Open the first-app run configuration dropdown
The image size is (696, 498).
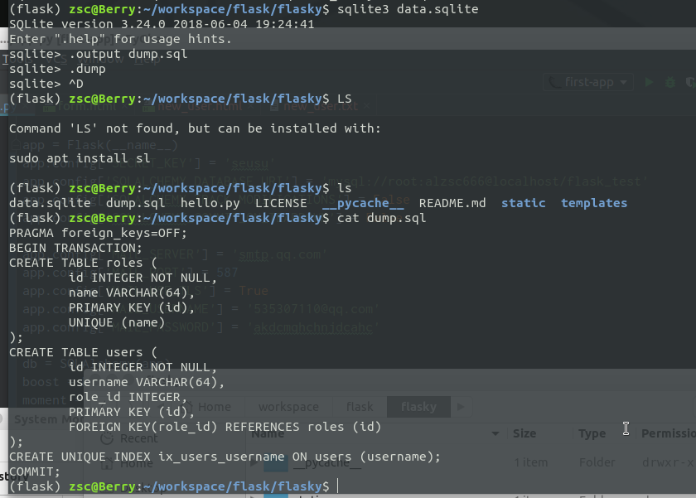623,82
